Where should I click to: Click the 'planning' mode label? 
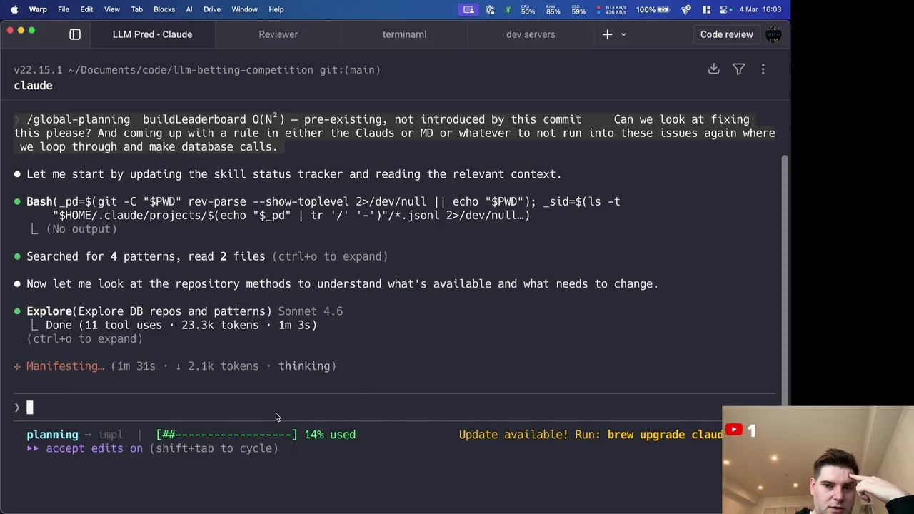(x=52, y=435)
